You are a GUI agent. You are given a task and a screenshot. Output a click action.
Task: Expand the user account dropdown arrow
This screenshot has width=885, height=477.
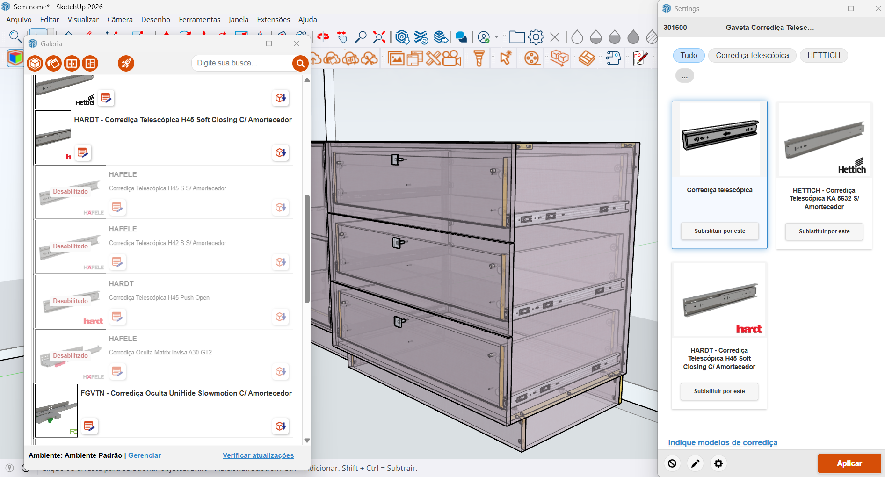(x=496, y=37)
